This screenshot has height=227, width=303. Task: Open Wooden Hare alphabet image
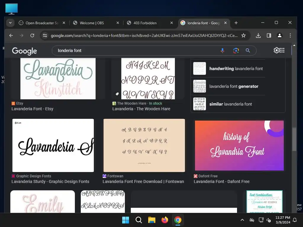(148, 79)
